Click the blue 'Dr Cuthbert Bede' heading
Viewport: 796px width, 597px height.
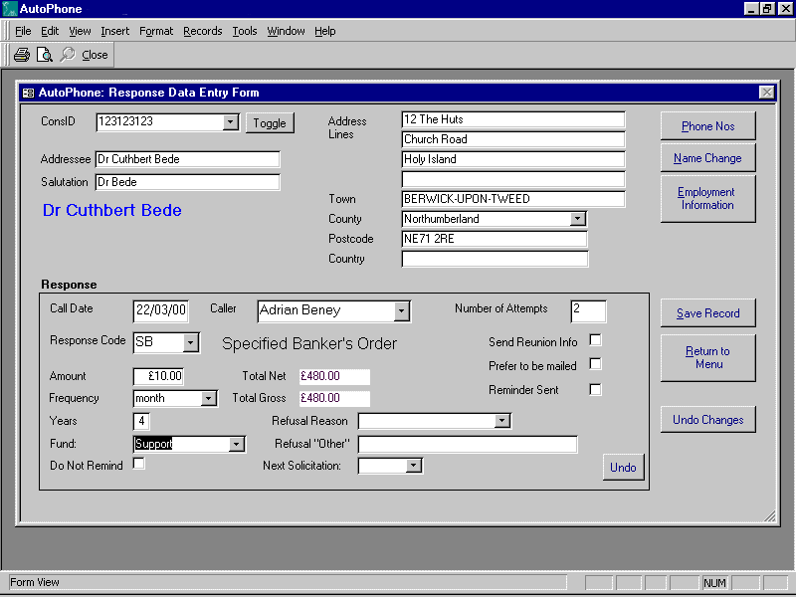(x=112, y=210)
